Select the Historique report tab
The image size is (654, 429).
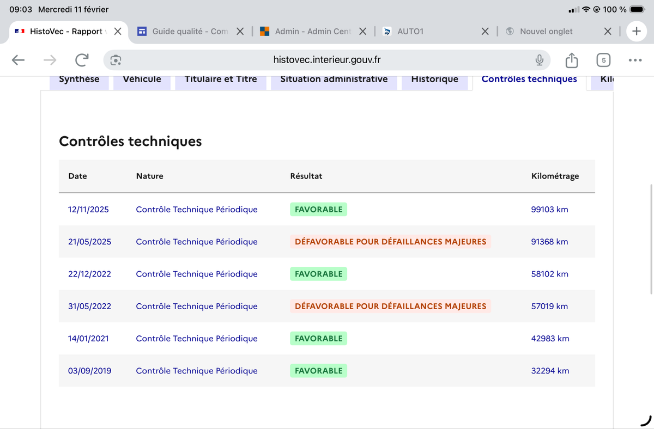tap(435, 79)
